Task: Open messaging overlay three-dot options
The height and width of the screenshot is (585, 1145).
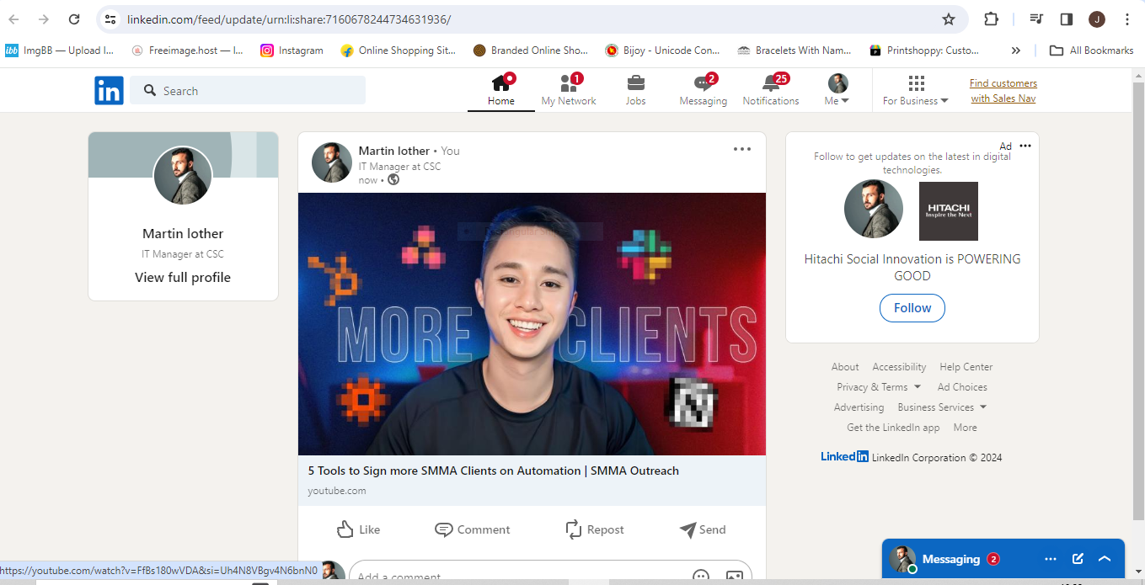Action: [1051, 559]
